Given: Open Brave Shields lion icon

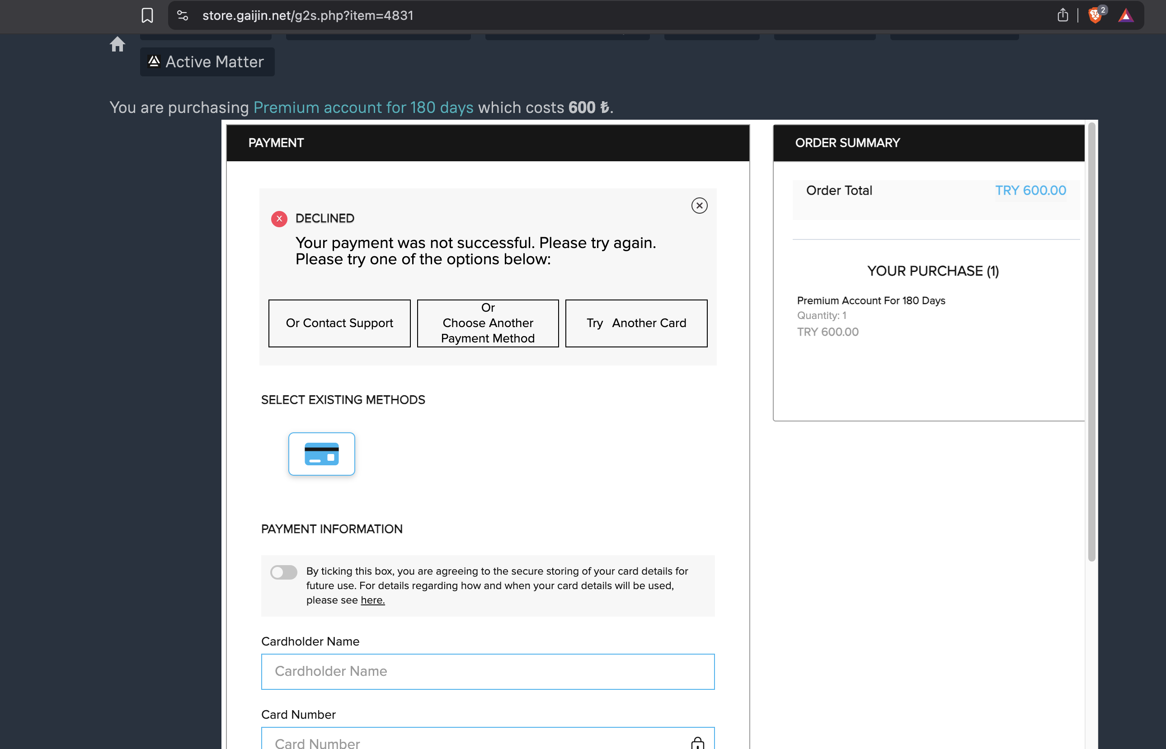Looking at the screenshot, I should [1095, 15].
